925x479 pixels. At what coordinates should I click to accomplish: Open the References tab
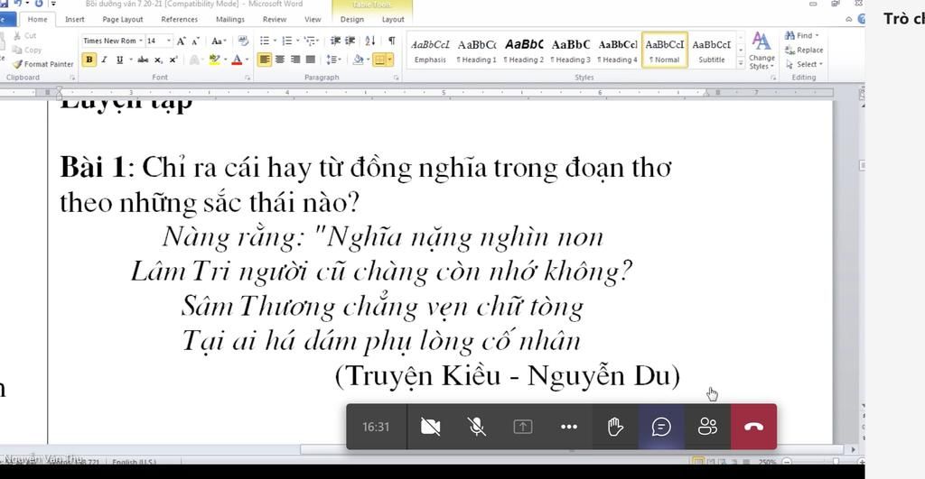[180, 20]
